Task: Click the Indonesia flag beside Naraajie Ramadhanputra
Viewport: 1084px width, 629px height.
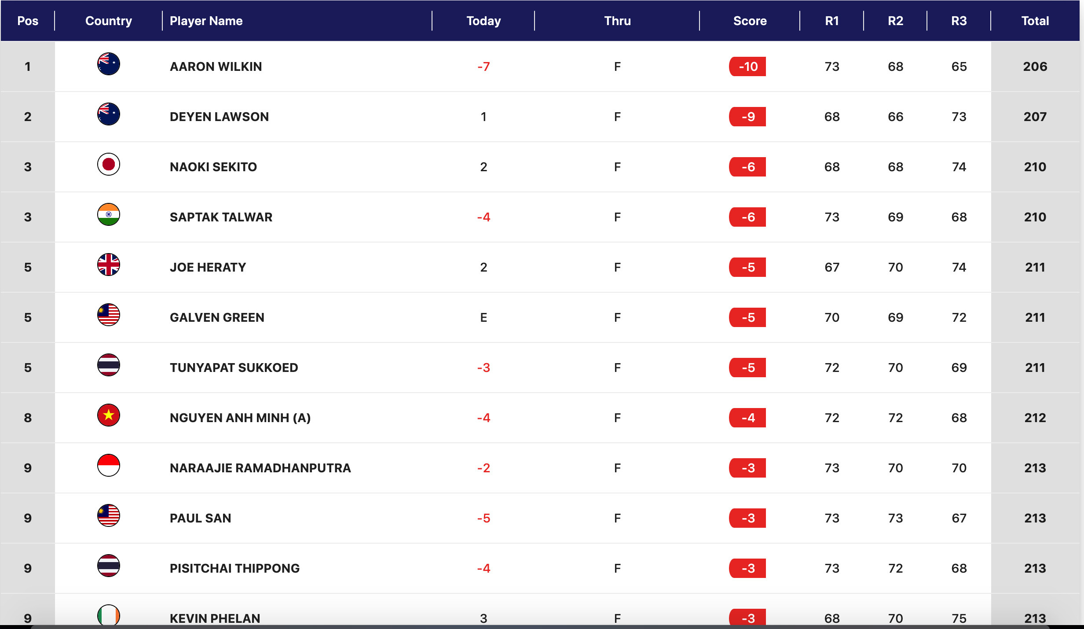Action: coord(108,466)
